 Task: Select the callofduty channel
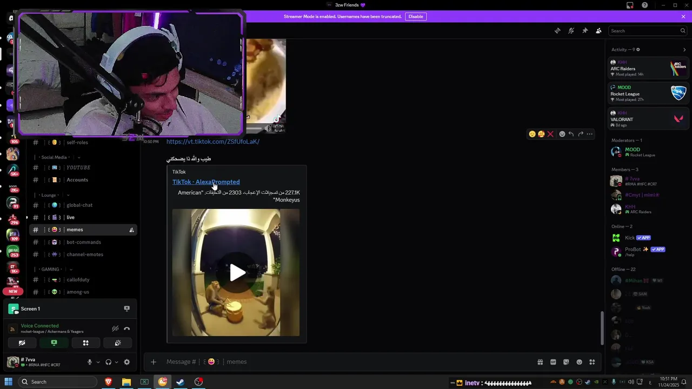(x=83, y=280)
